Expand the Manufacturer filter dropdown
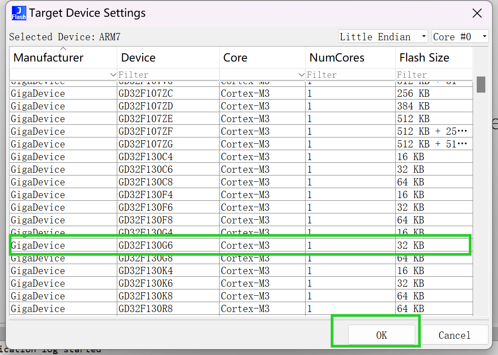Screen dimensions: 498x355 click(113, 75)
